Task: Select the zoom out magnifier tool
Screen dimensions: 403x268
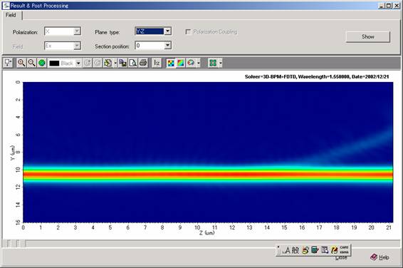Action: [x=31, y=63]
